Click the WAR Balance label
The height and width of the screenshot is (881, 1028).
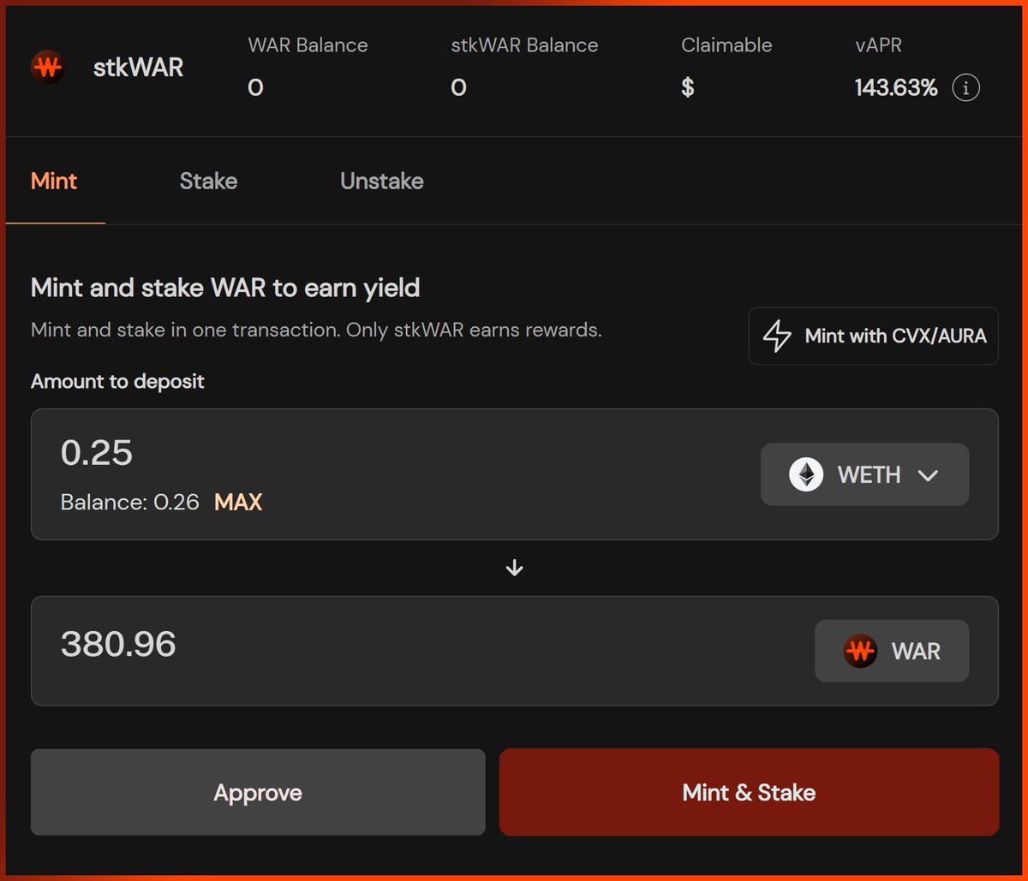[x=308, y=45]
